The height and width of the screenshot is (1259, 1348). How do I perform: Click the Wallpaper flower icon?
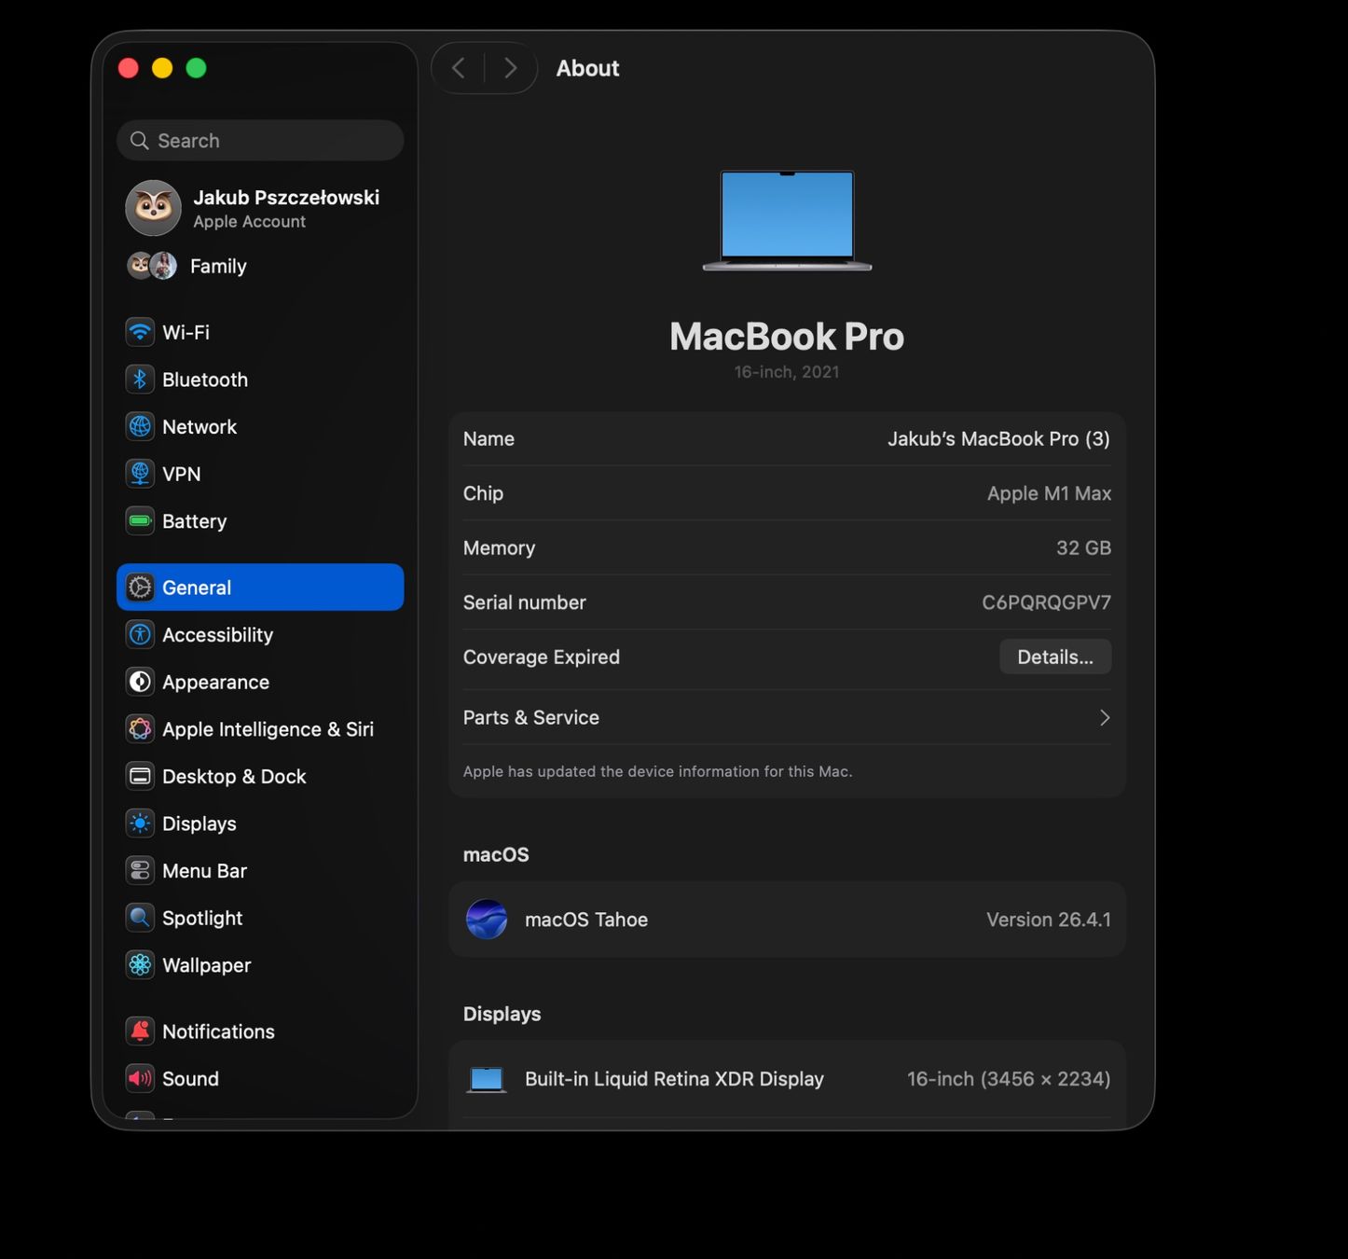pos(140,965)
